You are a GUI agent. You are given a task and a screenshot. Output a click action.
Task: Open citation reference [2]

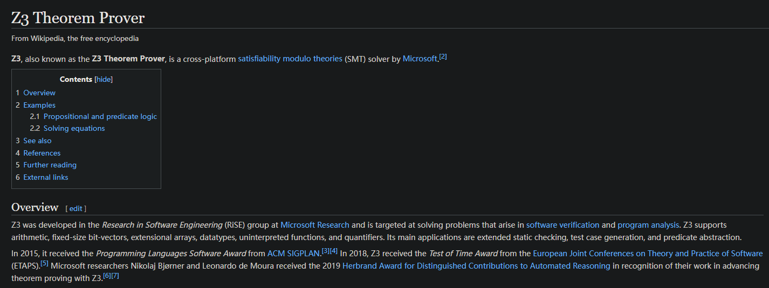pos(443,56)
